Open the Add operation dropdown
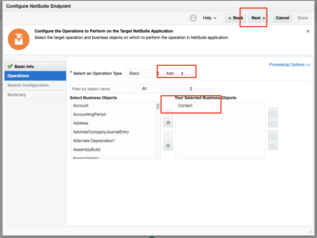This screenshot has height=238, width=317. pyautogui.click(x=175, y=73)
